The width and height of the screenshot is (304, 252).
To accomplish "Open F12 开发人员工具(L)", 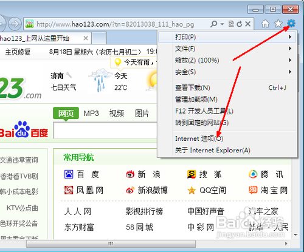I will (x=227, y=111).
